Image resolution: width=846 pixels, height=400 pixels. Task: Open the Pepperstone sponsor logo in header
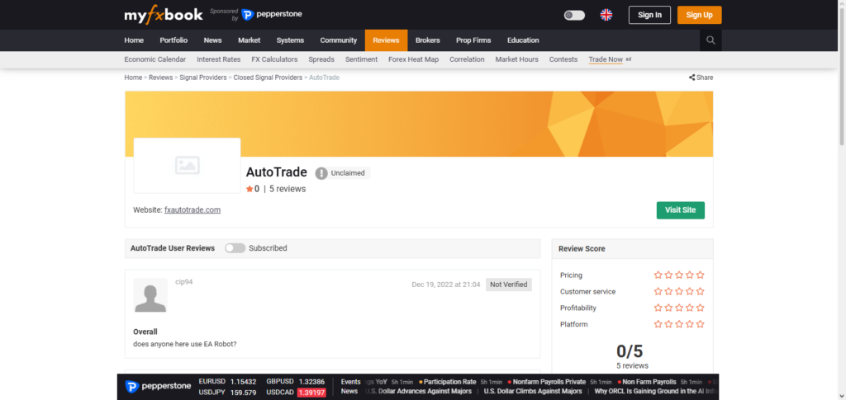[x=272, y=15]
